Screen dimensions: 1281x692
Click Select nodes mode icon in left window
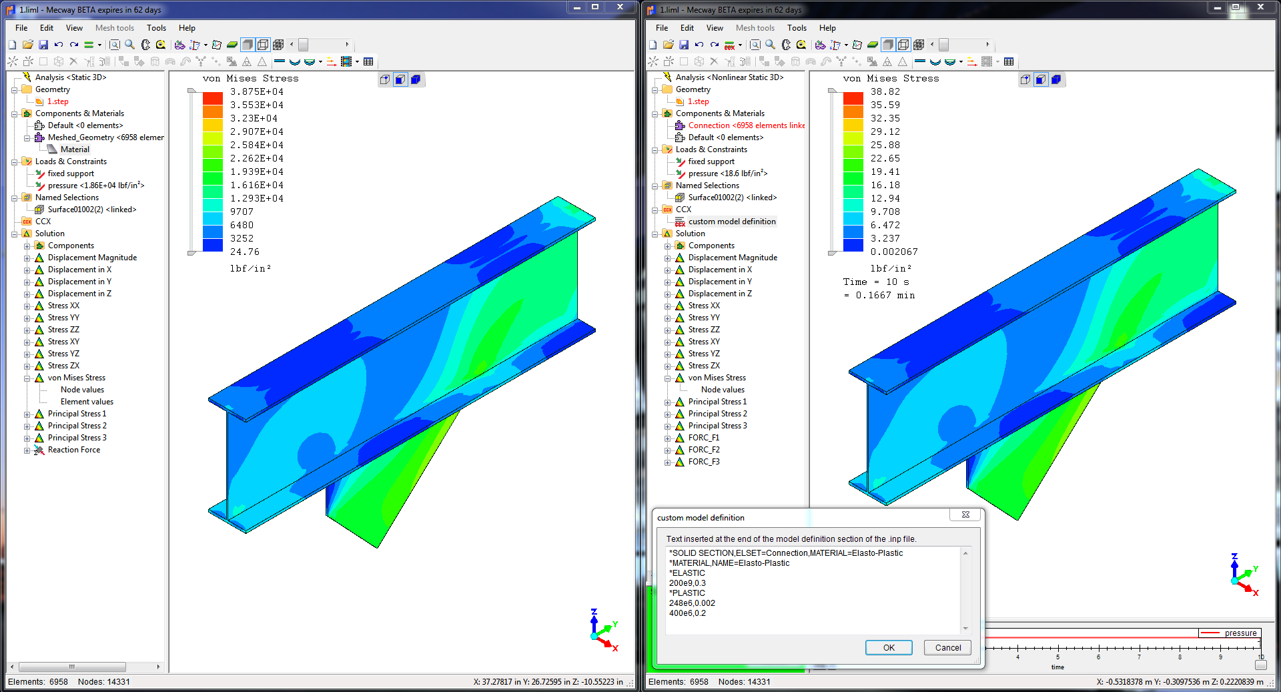click(x=195, y=45)
